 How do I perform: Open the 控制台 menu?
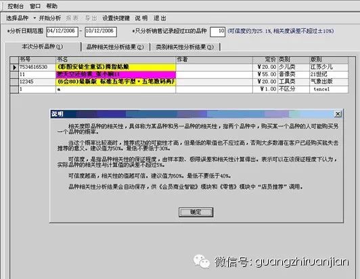[x=16, y=6]
